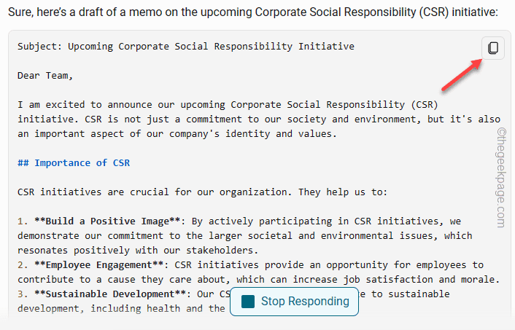Click on the 'Dear Team,' greeting
The width and height of the screenshot is (515, 330).
coord(45,75)
